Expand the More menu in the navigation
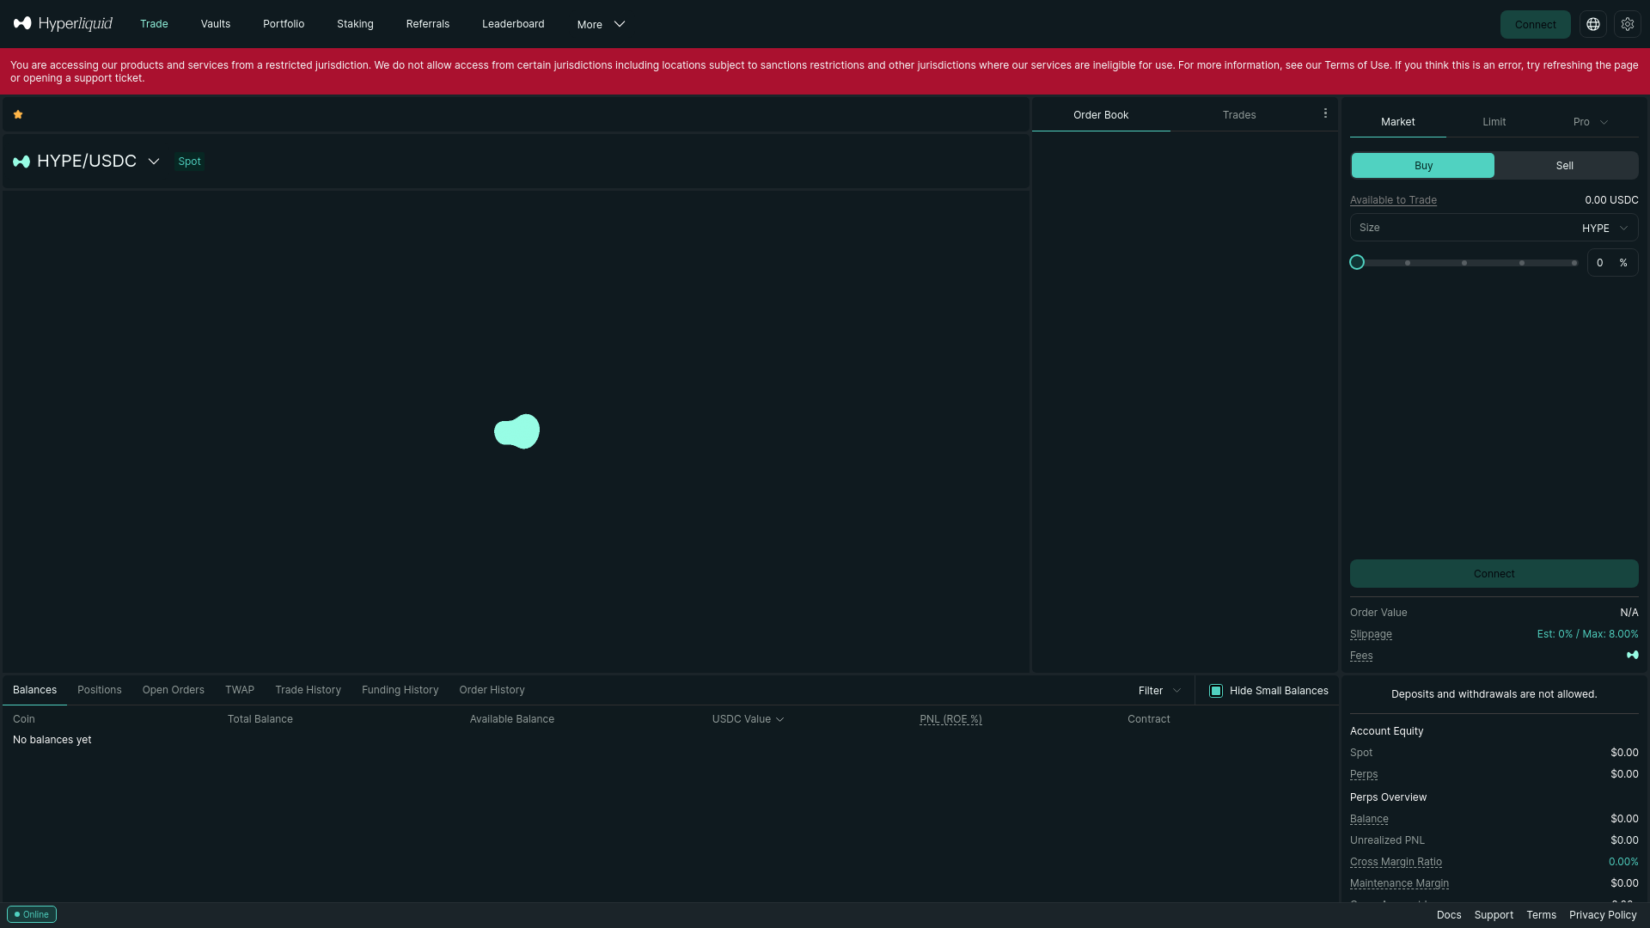The image size is (1650, 928). click(601, 24)
